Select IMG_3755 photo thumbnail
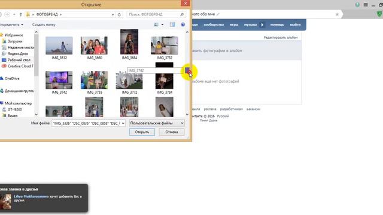 [95, 80]
